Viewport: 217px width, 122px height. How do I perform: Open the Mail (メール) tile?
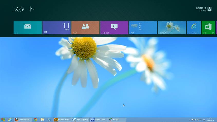(27, 27)
